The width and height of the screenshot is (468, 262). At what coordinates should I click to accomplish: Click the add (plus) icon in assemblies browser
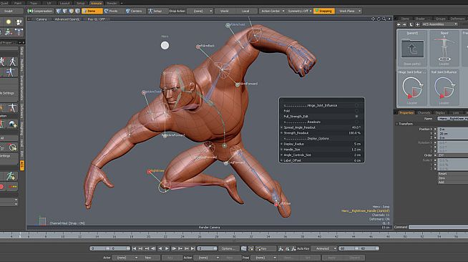417,24
